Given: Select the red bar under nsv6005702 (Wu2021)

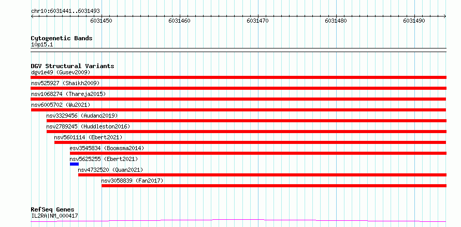Looking at the screenshot, I should 238,110.
